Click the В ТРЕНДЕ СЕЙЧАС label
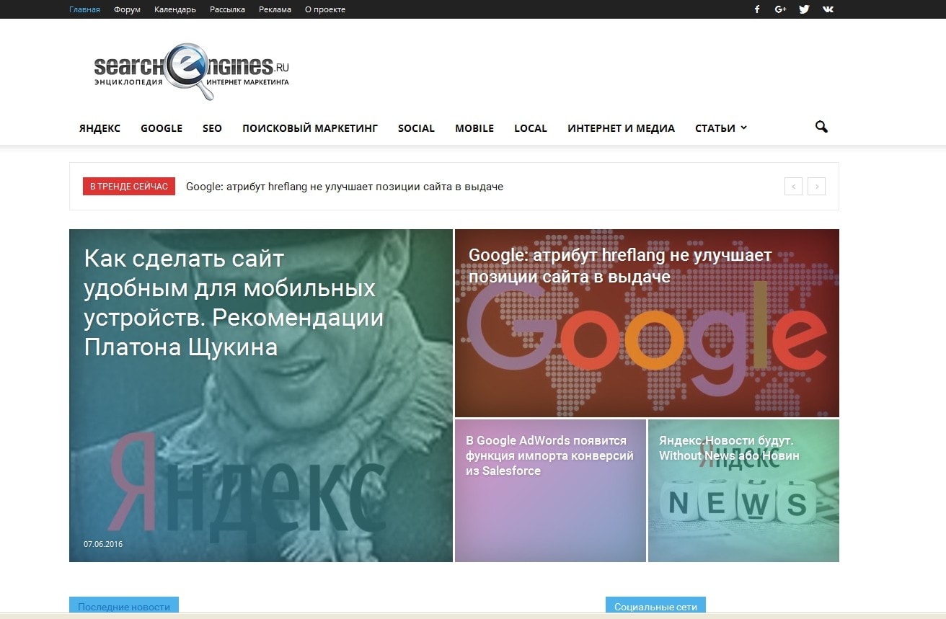 (129, 187)
